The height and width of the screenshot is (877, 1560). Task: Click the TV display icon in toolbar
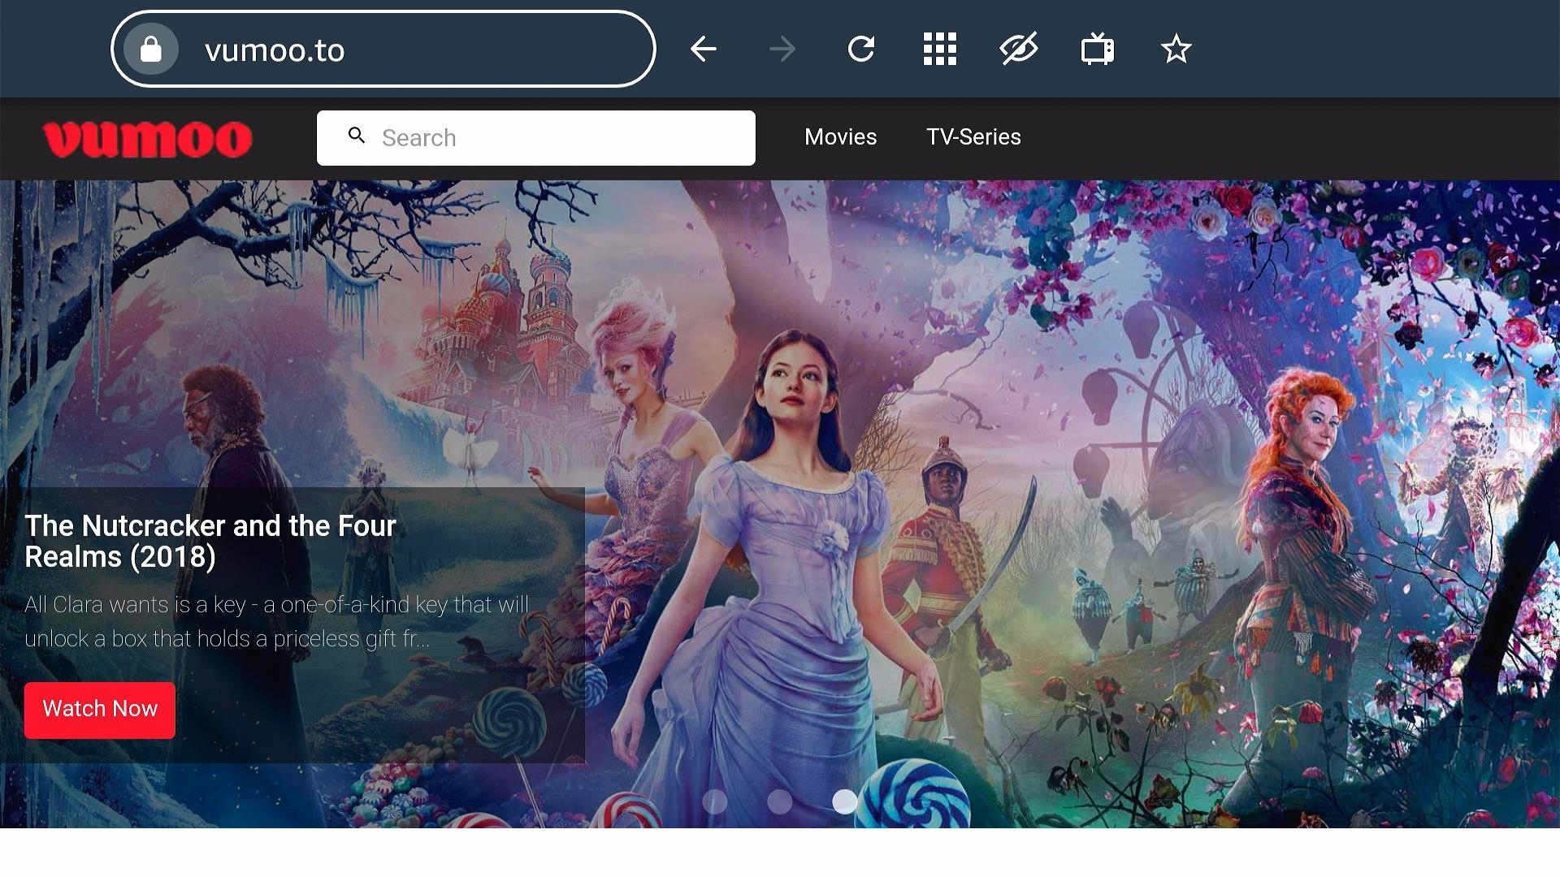(x=1097, y=50)
